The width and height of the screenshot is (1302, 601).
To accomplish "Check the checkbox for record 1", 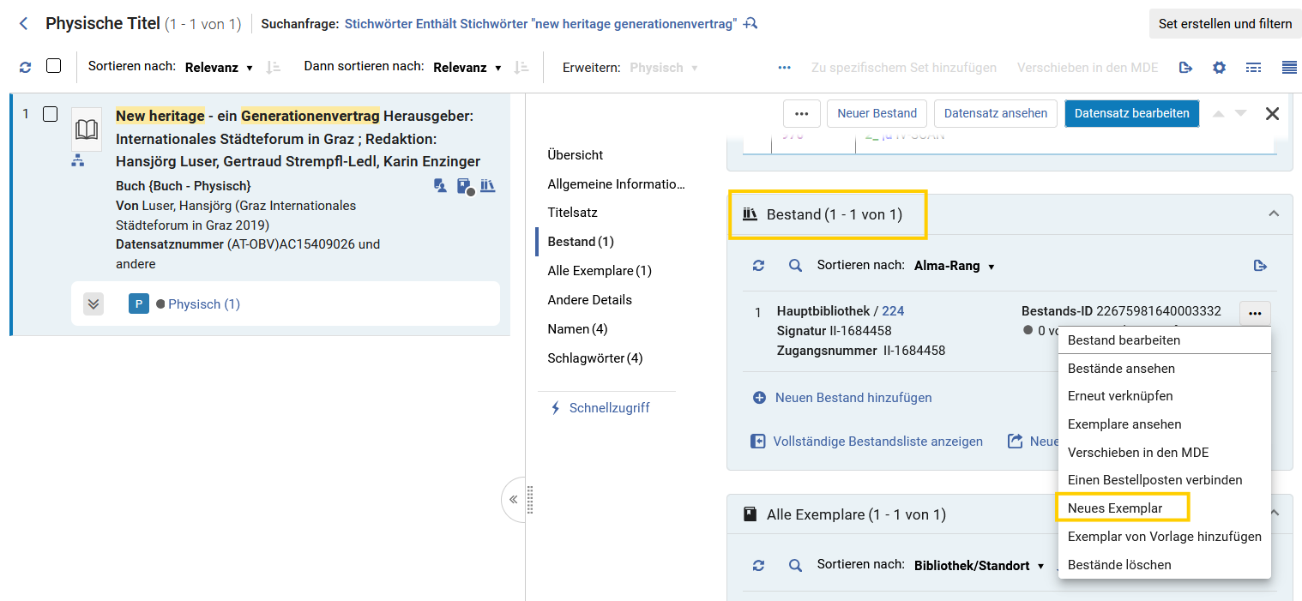I will click(x=50, y=114).
